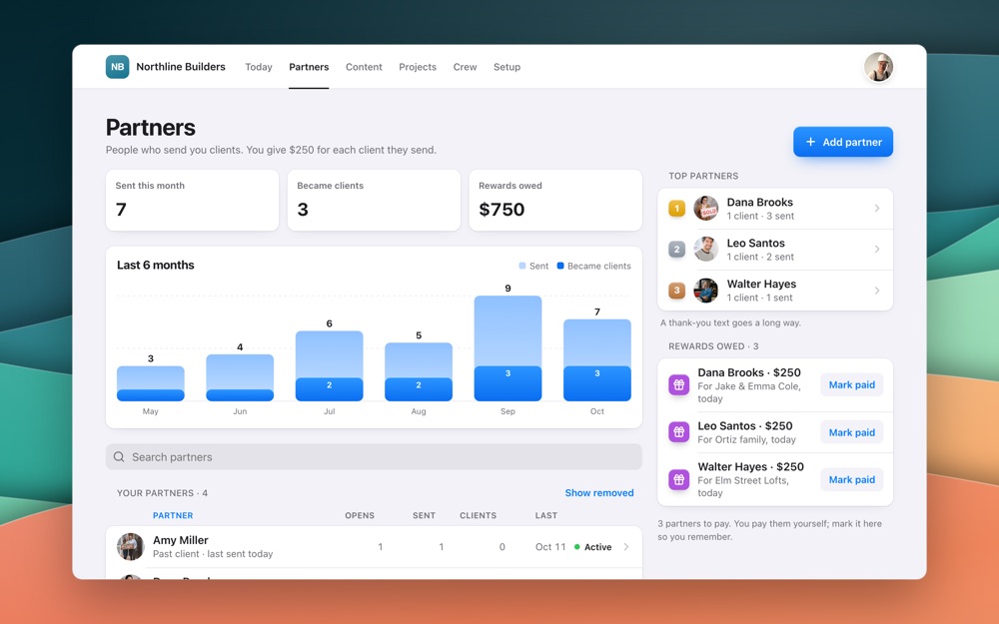Go to the Setup tab

tap(507, 67)
